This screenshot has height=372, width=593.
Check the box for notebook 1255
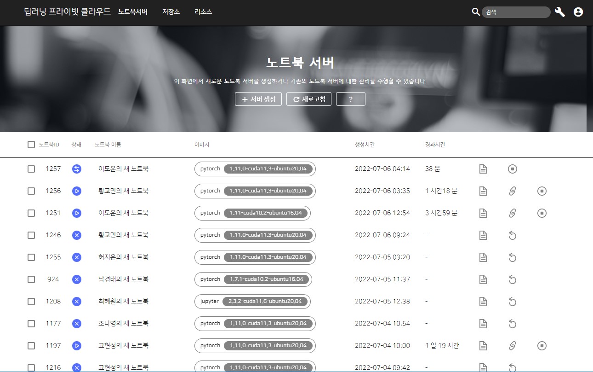coord(31,257)
